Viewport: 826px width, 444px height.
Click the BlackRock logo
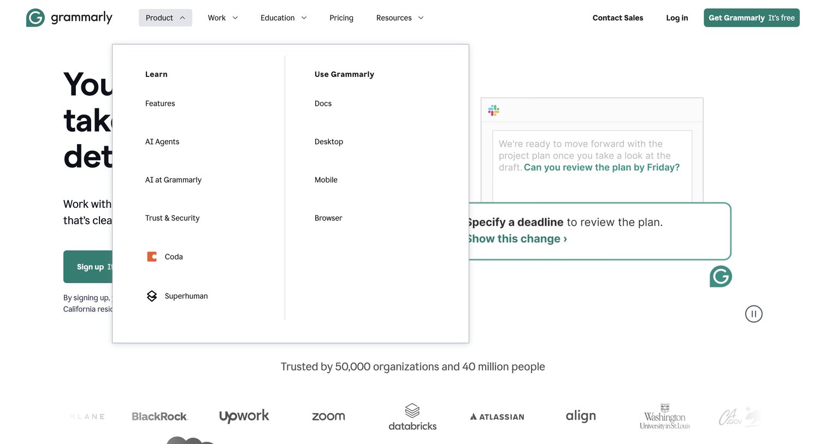(x=160, y=416)
